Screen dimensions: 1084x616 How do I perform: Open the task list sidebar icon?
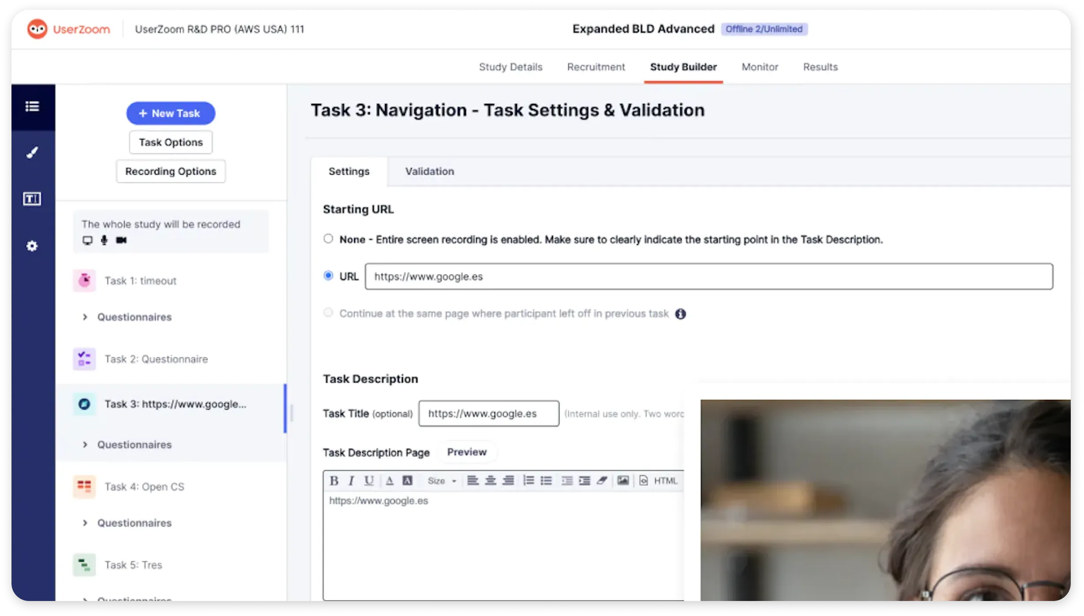(x=32, y=106)
